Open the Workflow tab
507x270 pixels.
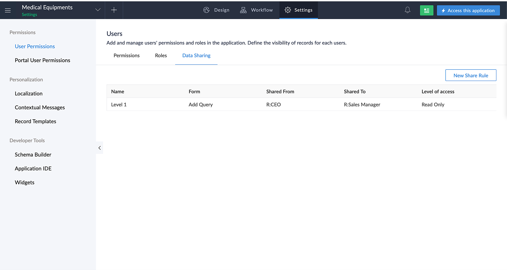click(x=256, y=10)
